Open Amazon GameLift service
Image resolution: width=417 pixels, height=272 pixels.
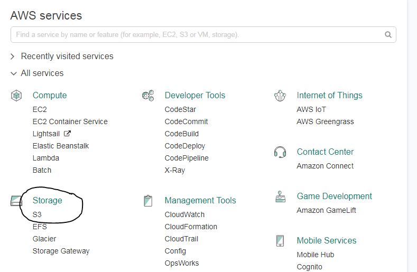pos(326,210)
